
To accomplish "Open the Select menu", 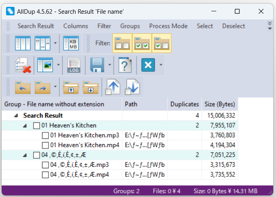I will [x=205, y=26].
